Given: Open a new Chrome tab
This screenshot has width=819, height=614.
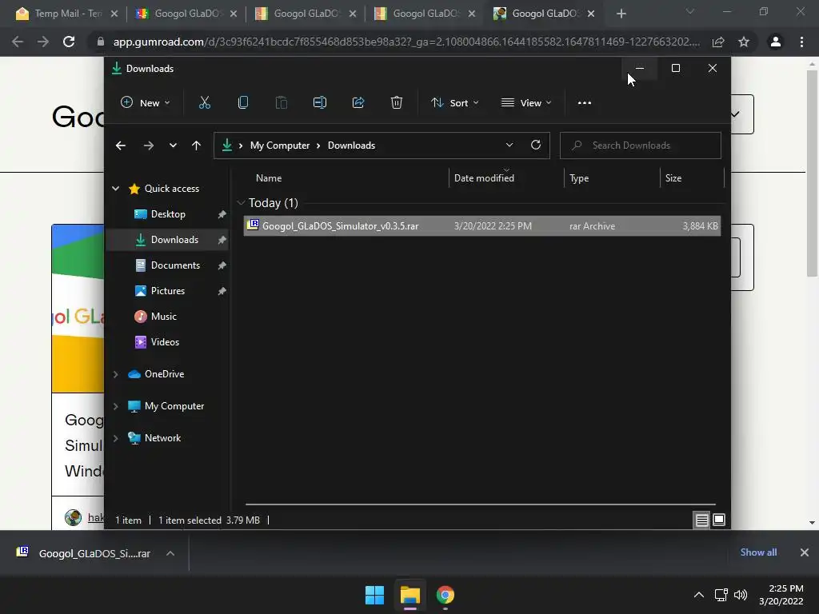Looking at the screenshot, I should [x=621, y=14].
